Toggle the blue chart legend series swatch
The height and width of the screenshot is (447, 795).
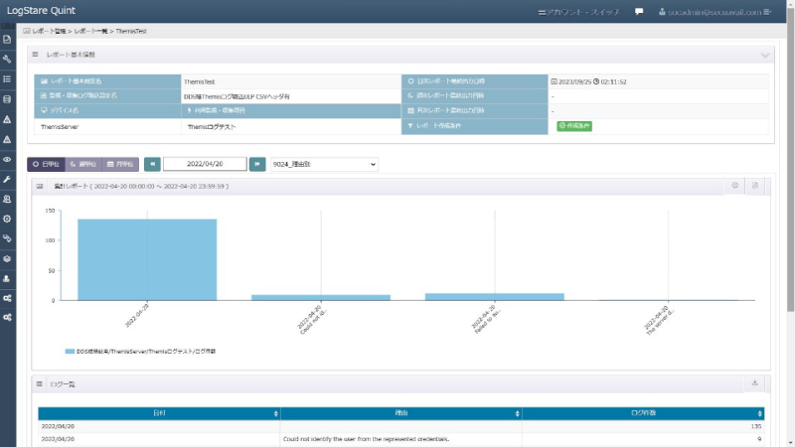[70, 352]
